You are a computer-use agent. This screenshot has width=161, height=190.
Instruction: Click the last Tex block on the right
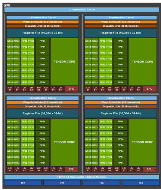point(140,183)
